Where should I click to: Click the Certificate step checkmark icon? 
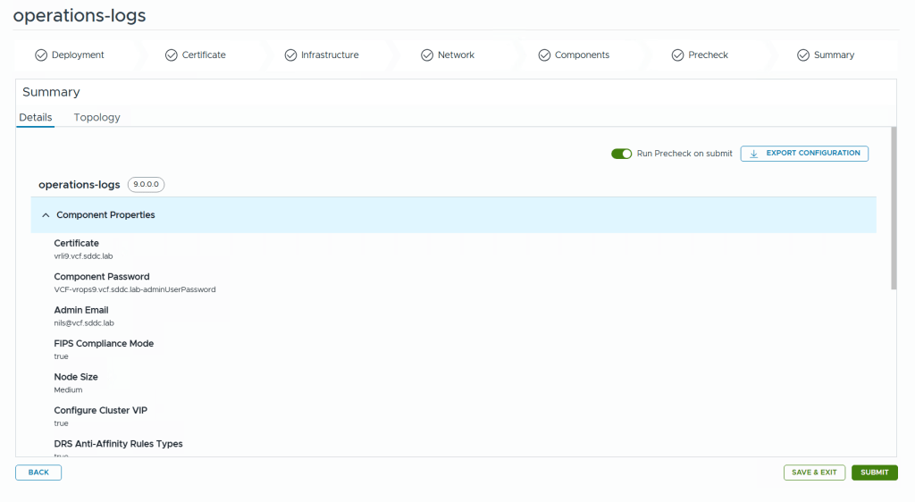point(172,55)
